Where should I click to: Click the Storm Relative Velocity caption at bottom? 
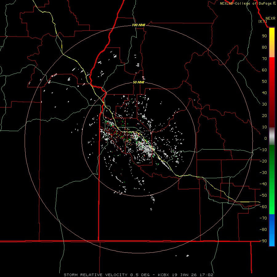pos(138,275)
